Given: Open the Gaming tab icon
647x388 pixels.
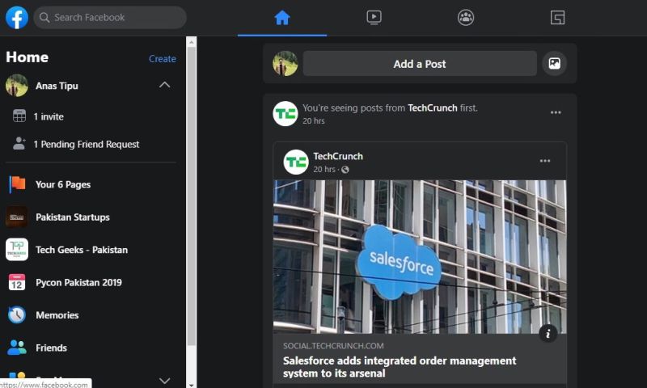Looking at the screenshot, I should (x=557, y=17).
